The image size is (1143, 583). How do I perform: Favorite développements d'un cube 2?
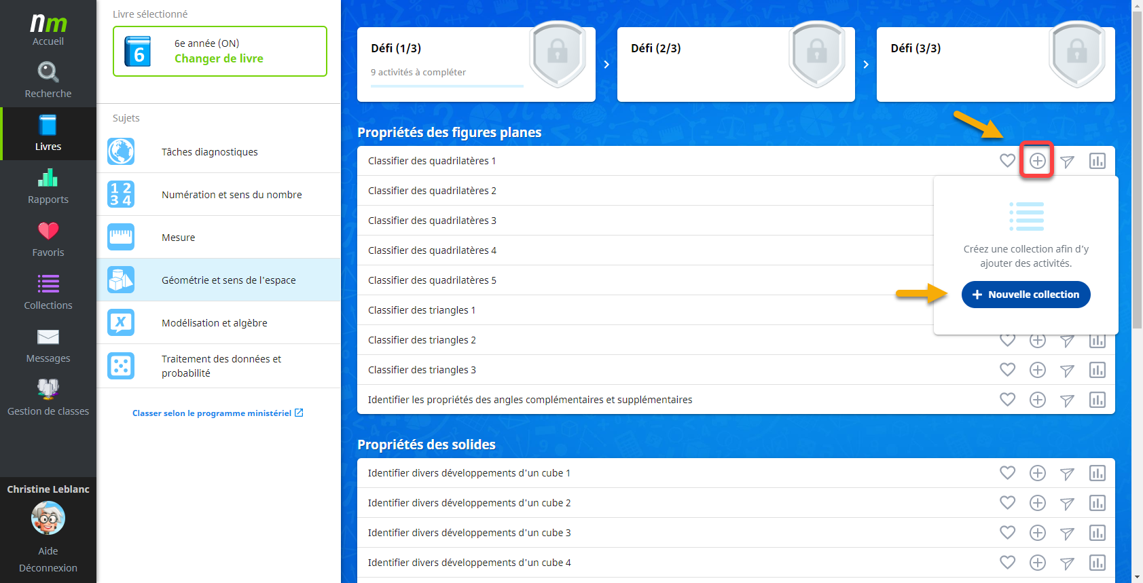click(x=1007, y=503)
